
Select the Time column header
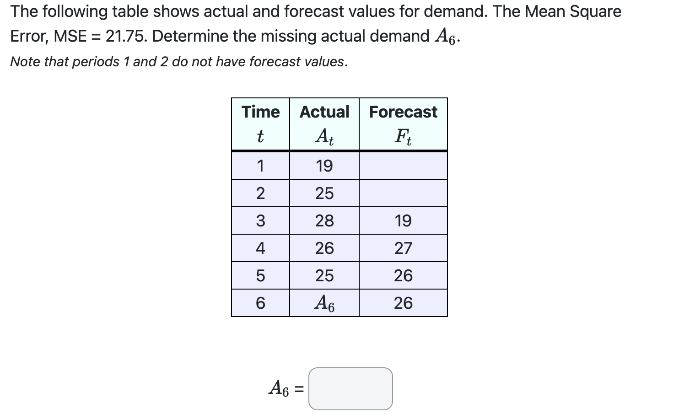click(260, 112)
